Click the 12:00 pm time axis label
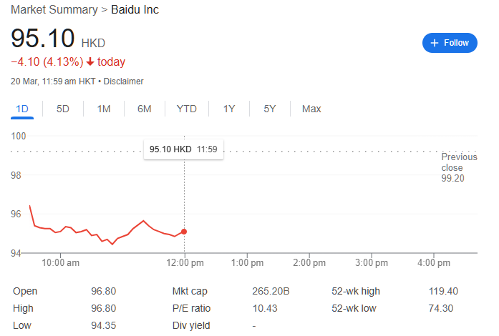 tap(185, 263)
